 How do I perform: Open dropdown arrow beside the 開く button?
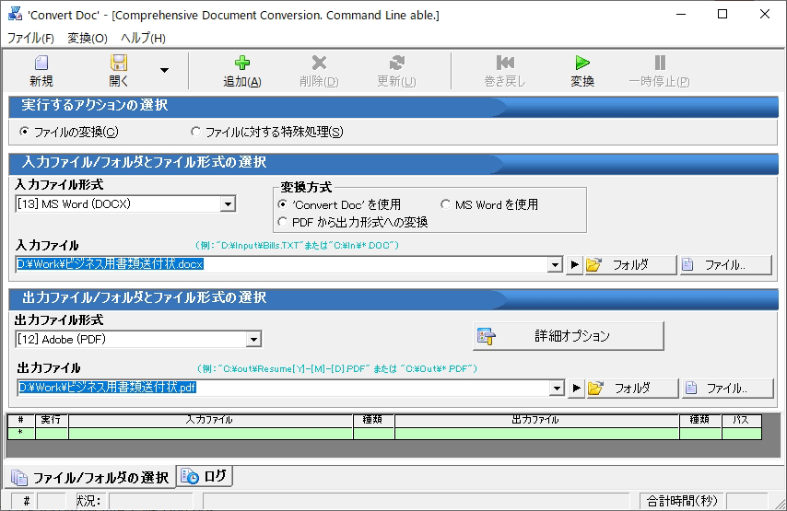coord(164,70)
